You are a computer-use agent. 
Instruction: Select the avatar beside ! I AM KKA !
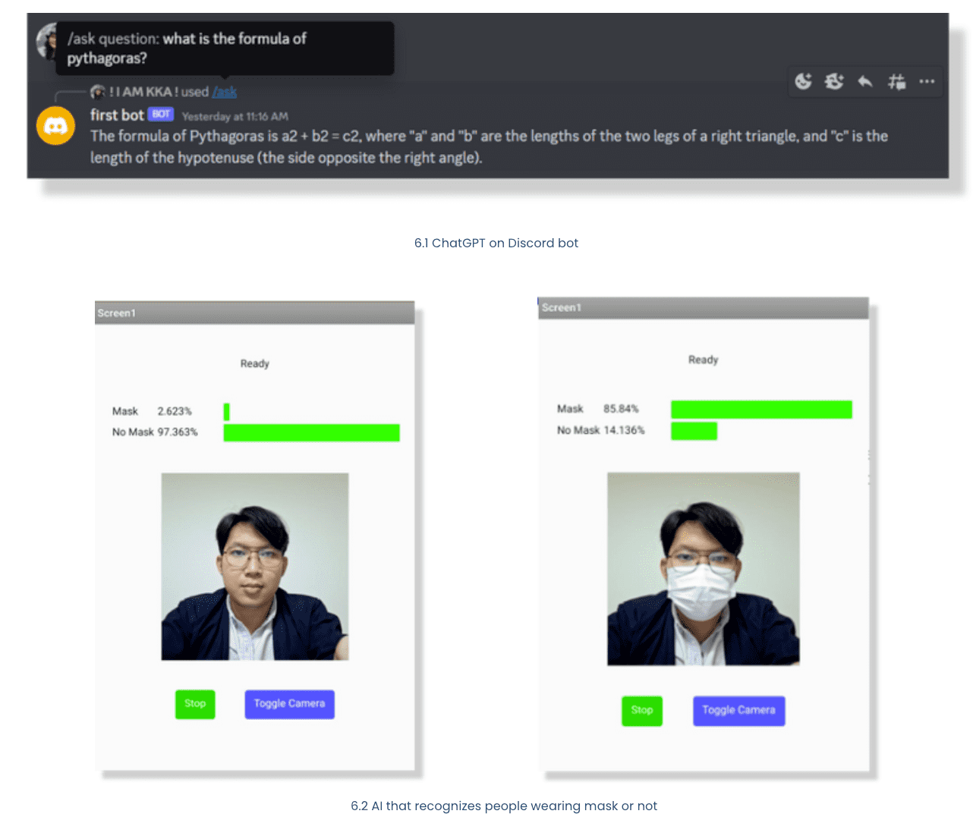tap(98, 92)
